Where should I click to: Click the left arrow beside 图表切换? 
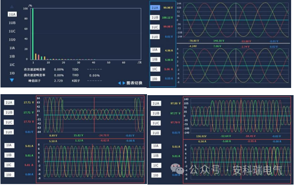click(119, 83)
